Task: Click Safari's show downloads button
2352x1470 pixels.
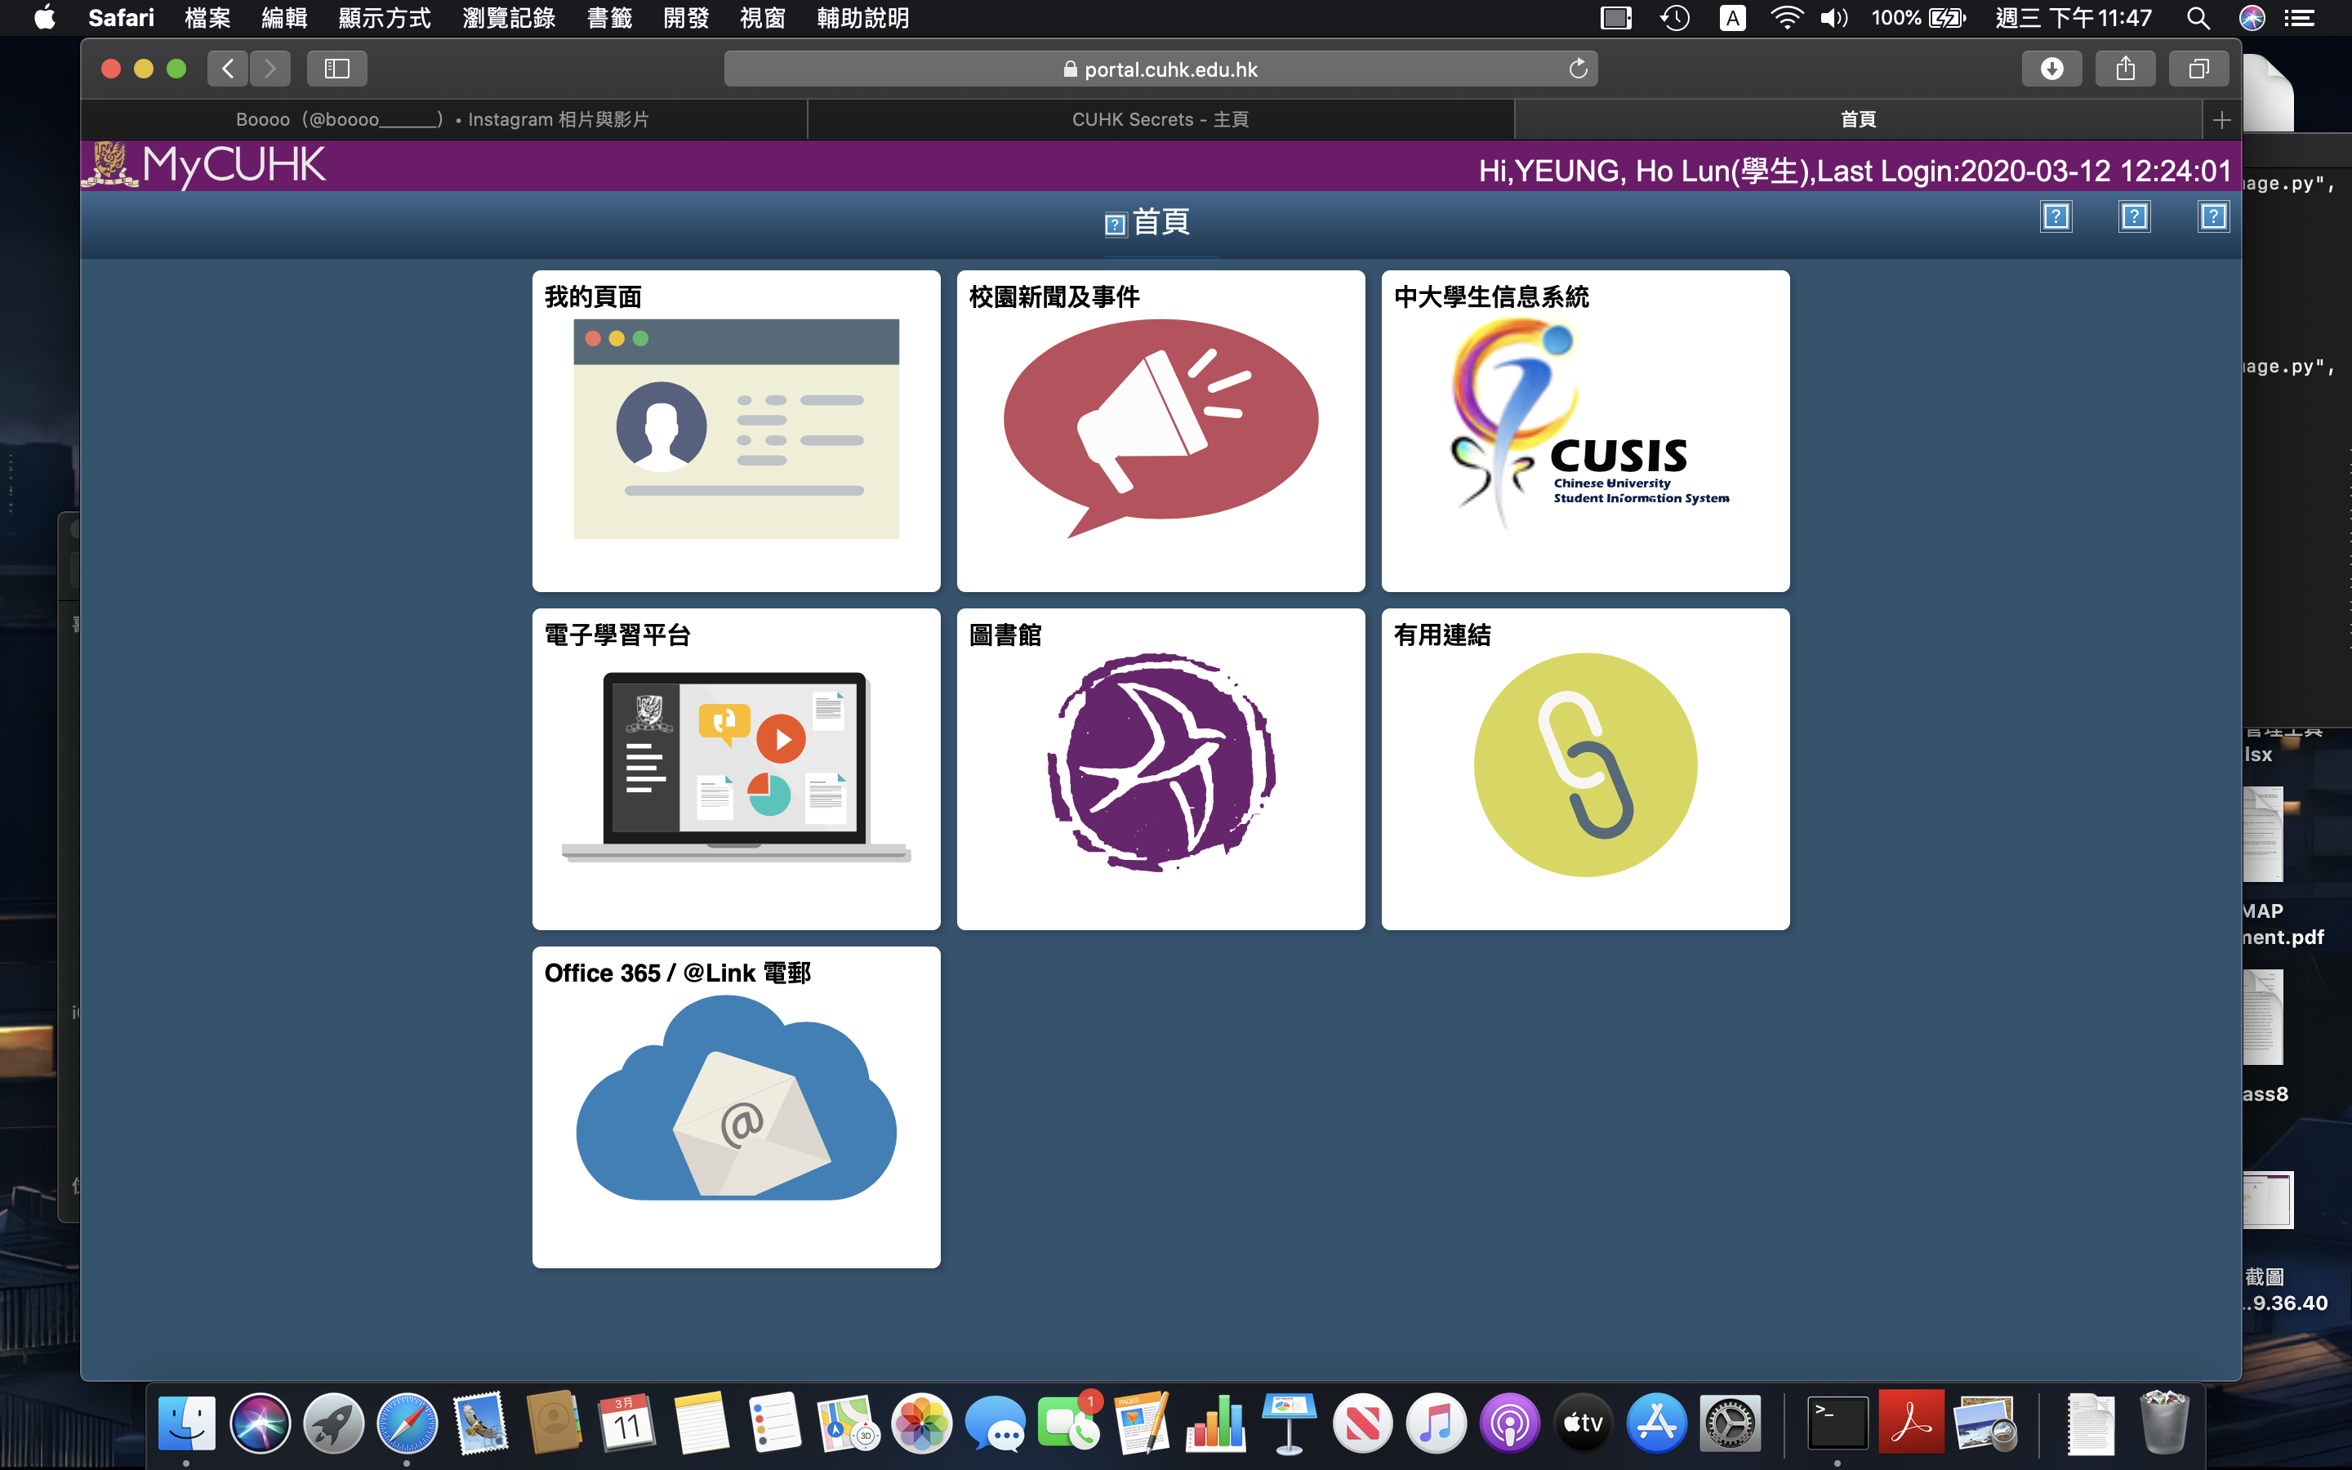Action: point(2051,69)
